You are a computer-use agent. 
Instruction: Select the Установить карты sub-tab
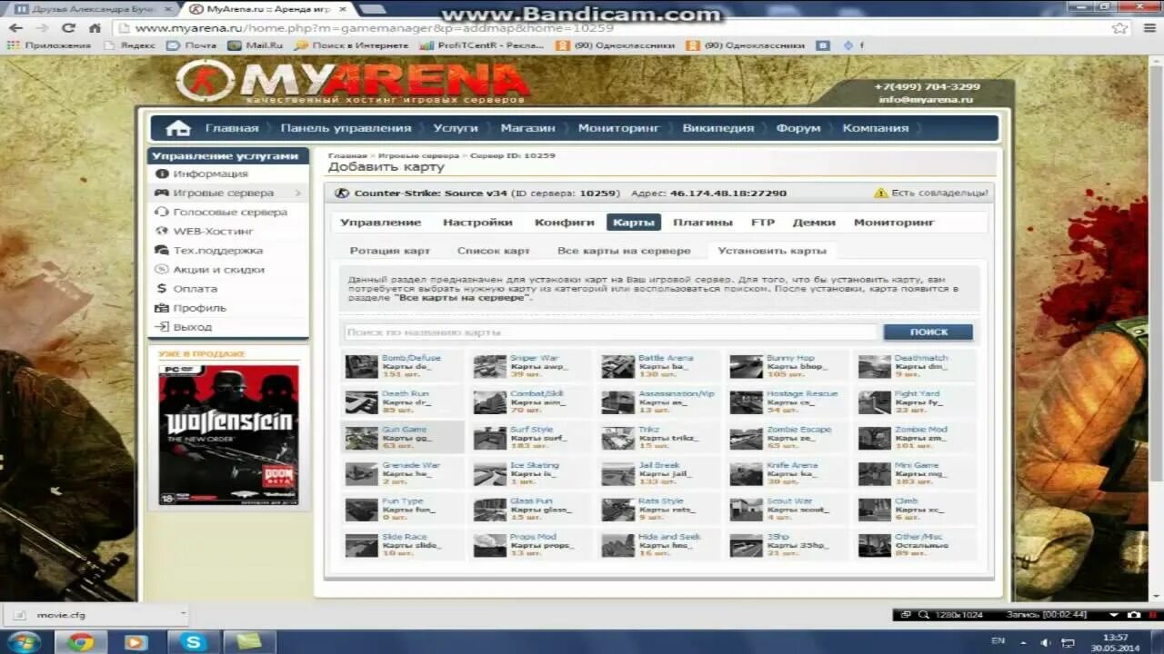pos(772,251)
